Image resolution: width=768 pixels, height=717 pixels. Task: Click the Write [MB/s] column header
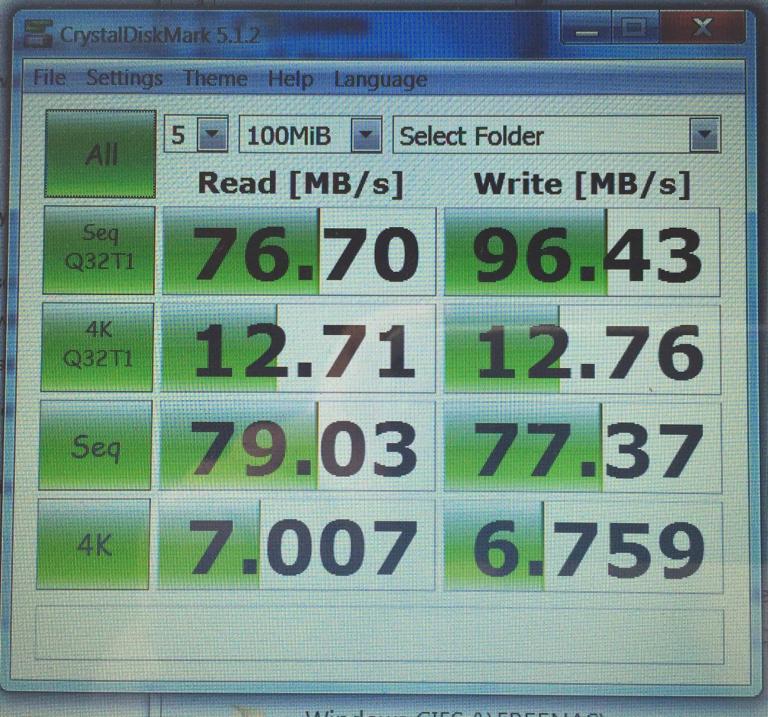point(582,183)
